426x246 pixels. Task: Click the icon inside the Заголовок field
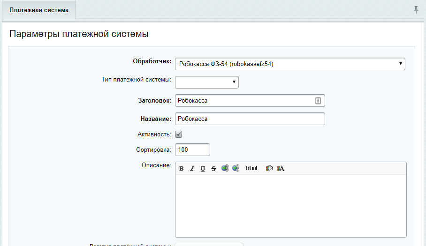(x=318, y=101)
